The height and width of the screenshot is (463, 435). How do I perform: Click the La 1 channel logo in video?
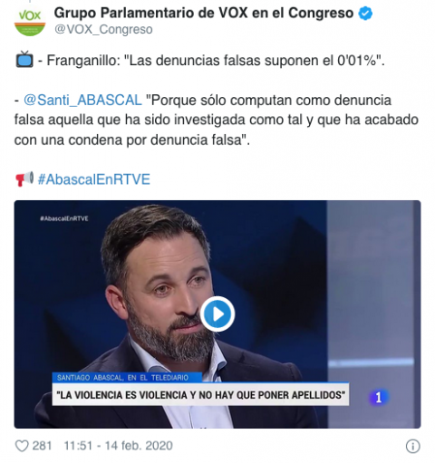tap(379, 397)
